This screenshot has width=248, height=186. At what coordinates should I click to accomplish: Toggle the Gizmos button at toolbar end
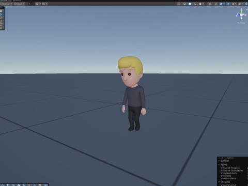[x=246, y=4]
